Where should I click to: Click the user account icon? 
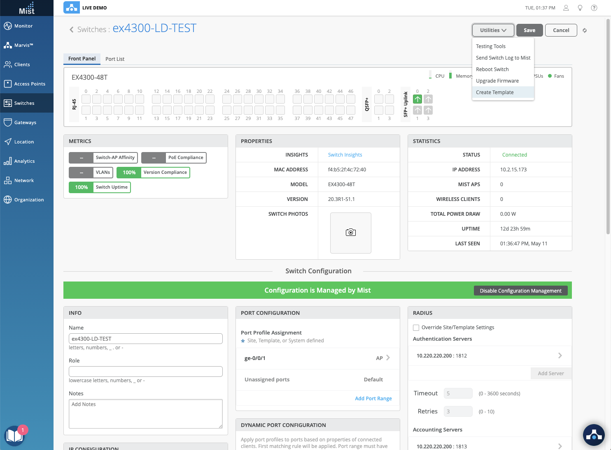click(x=566, y=8)
